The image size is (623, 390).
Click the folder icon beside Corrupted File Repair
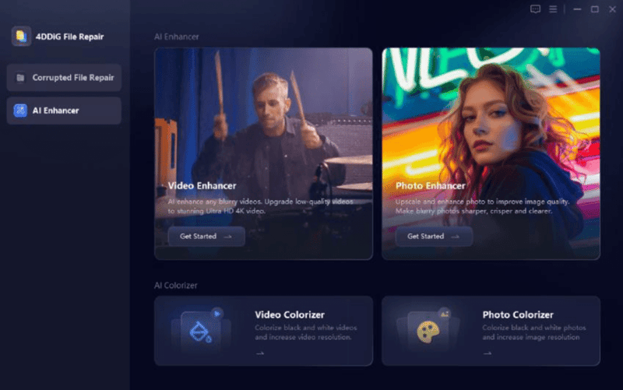click(x=20, y=78)
